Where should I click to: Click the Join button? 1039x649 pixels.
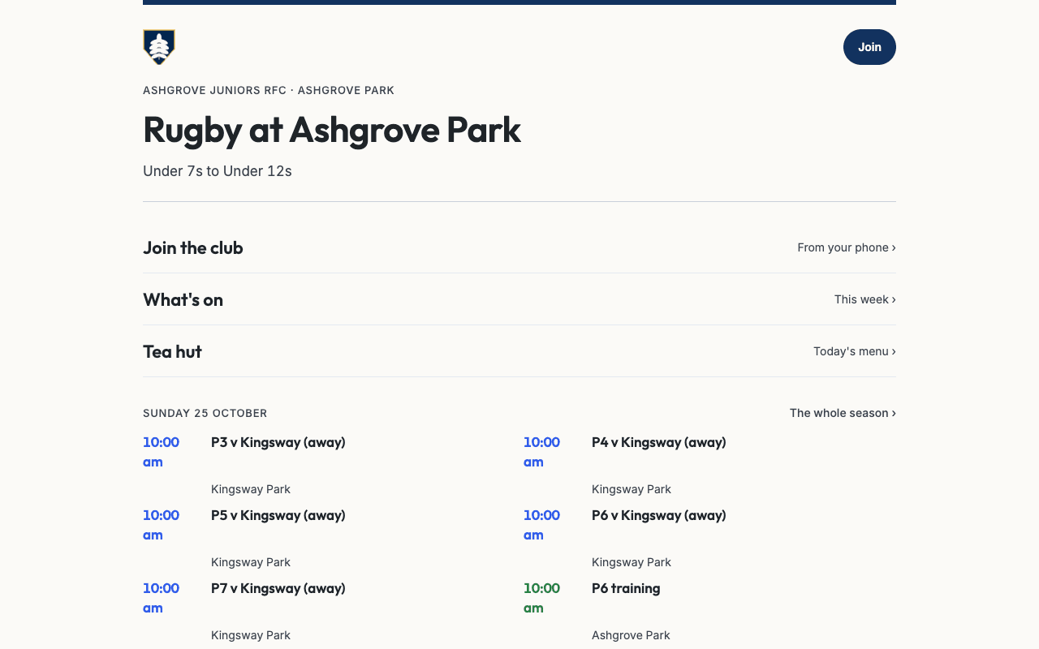tap(869, 47)
